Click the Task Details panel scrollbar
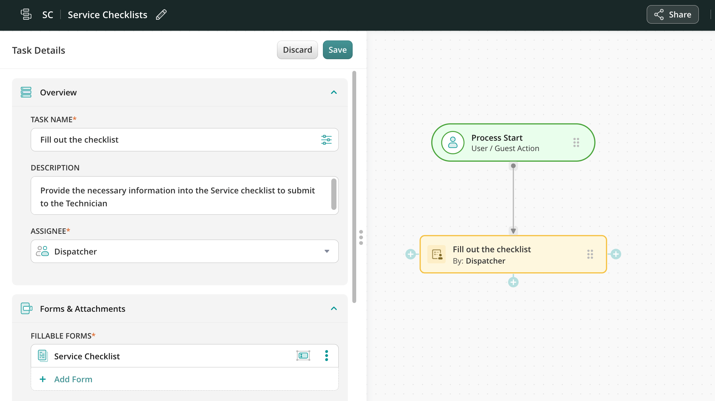Viewport: 715px width, 401px height. click(354, 188)
